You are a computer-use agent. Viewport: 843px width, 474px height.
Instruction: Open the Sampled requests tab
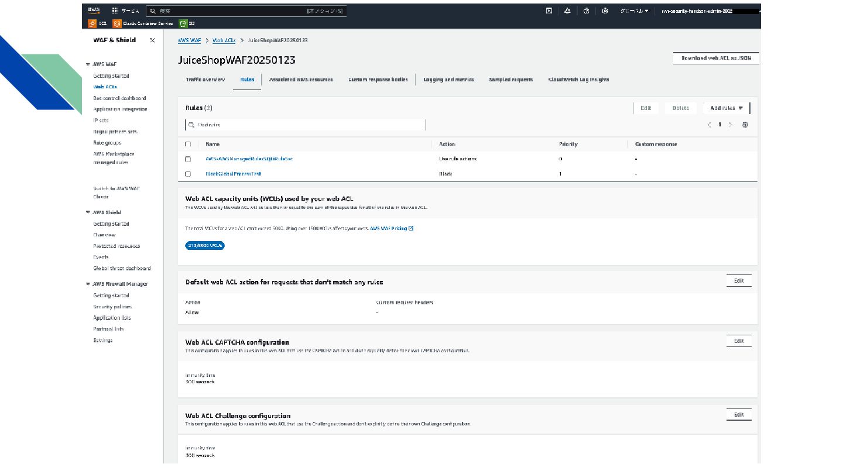(x=511, y=80)
